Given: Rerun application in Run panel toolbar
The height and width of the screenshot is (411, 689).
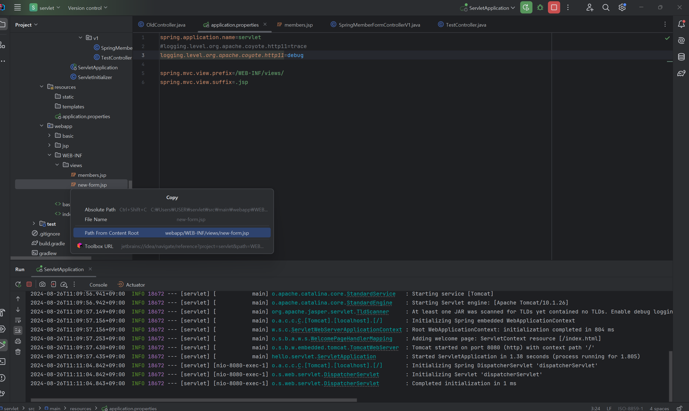Looking at the screenshot, I should 18,284.
